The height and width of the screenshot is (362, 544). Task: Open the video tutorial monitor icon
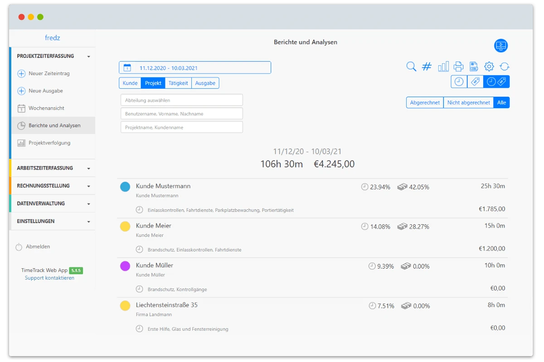(501, 46)
